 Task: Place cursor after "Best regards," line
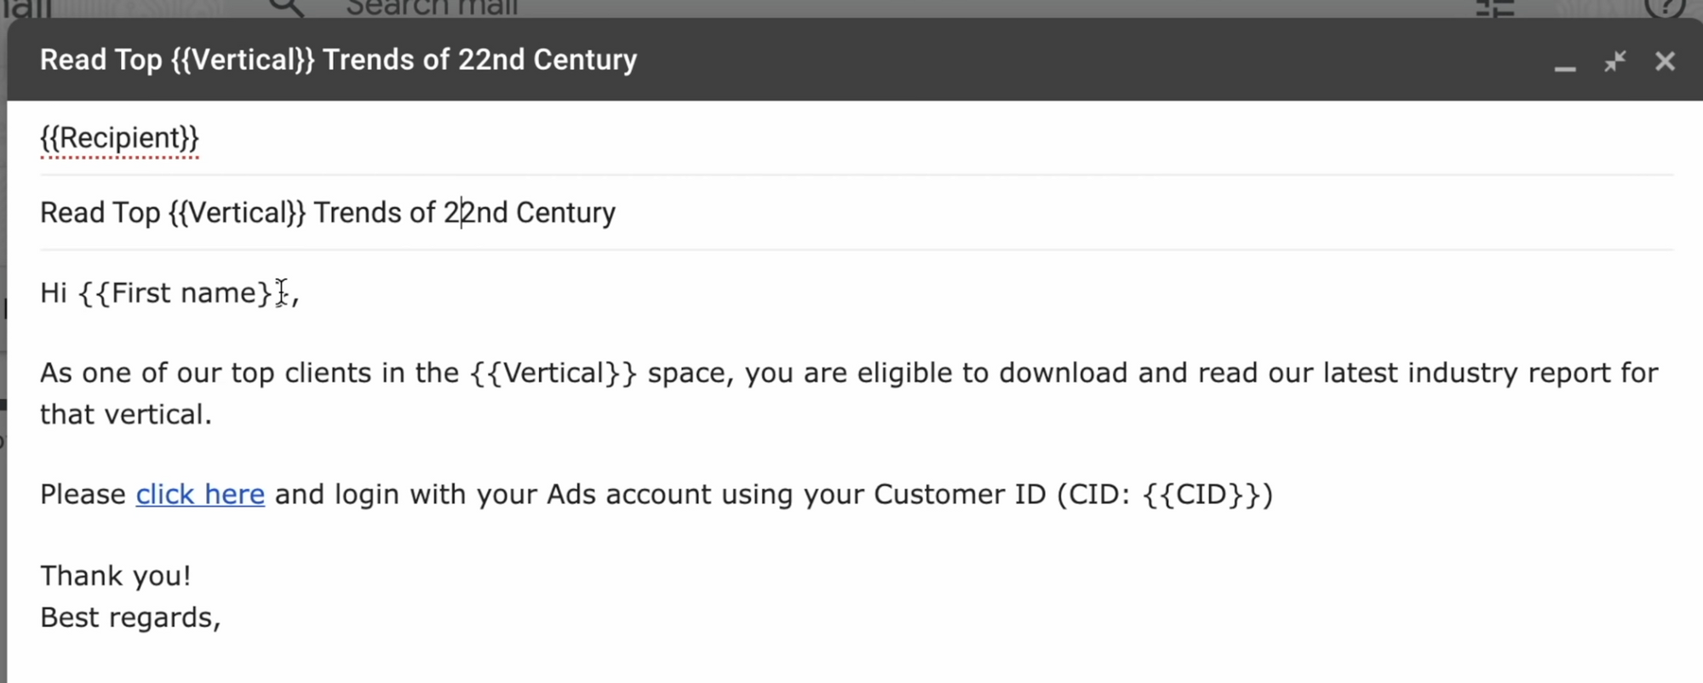[x=222, y=618]
